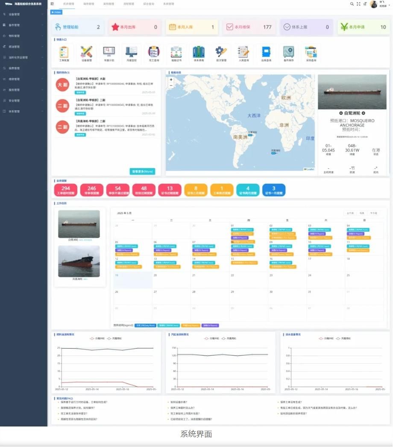Open the 体系表格 binder icon

pos(199,53)
